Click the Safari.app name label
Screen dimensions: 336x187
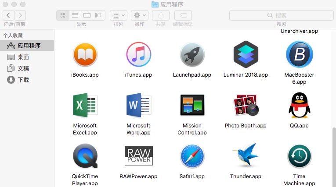(x=192, y=176)
